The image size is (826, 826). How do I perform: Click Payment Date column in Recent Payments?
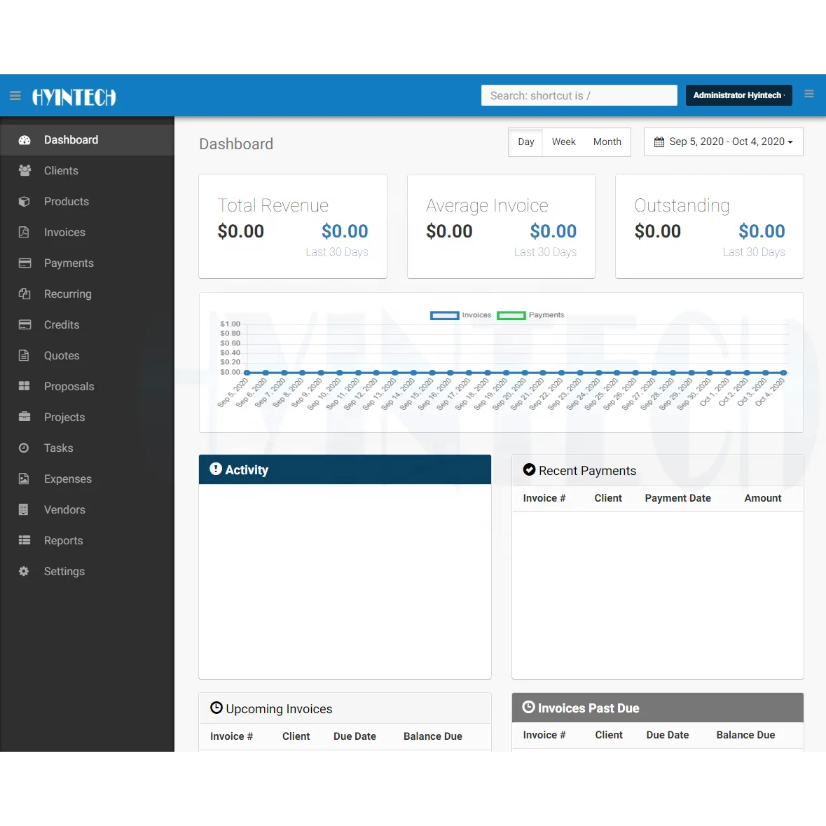pyautogui.click(x=678, y=498)
